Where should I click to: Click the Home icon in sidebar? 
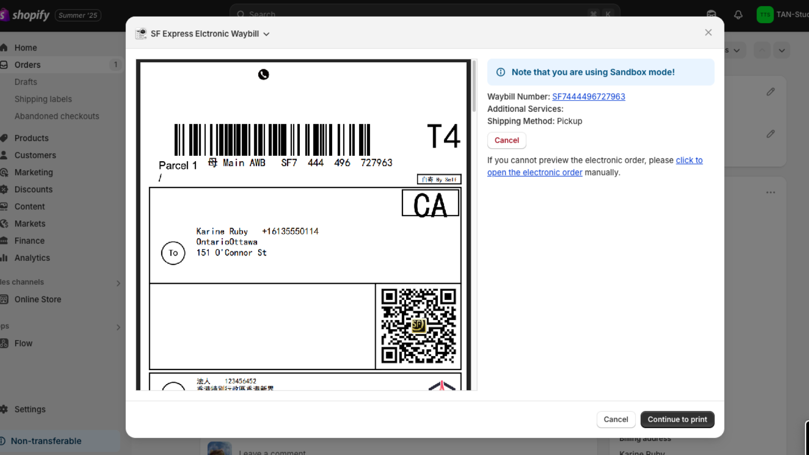pyautogui.click(x=4, y=48)
